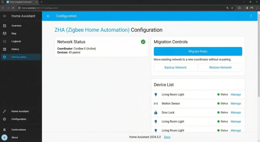Open the three-dot overflow menu in header
The width and height of the screenshot is (260, 142).
[x=251, y=16]
